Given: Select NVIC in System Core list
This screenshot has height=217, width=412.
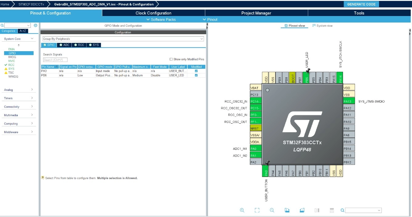Looking at the screenshot, I should 12,61.
